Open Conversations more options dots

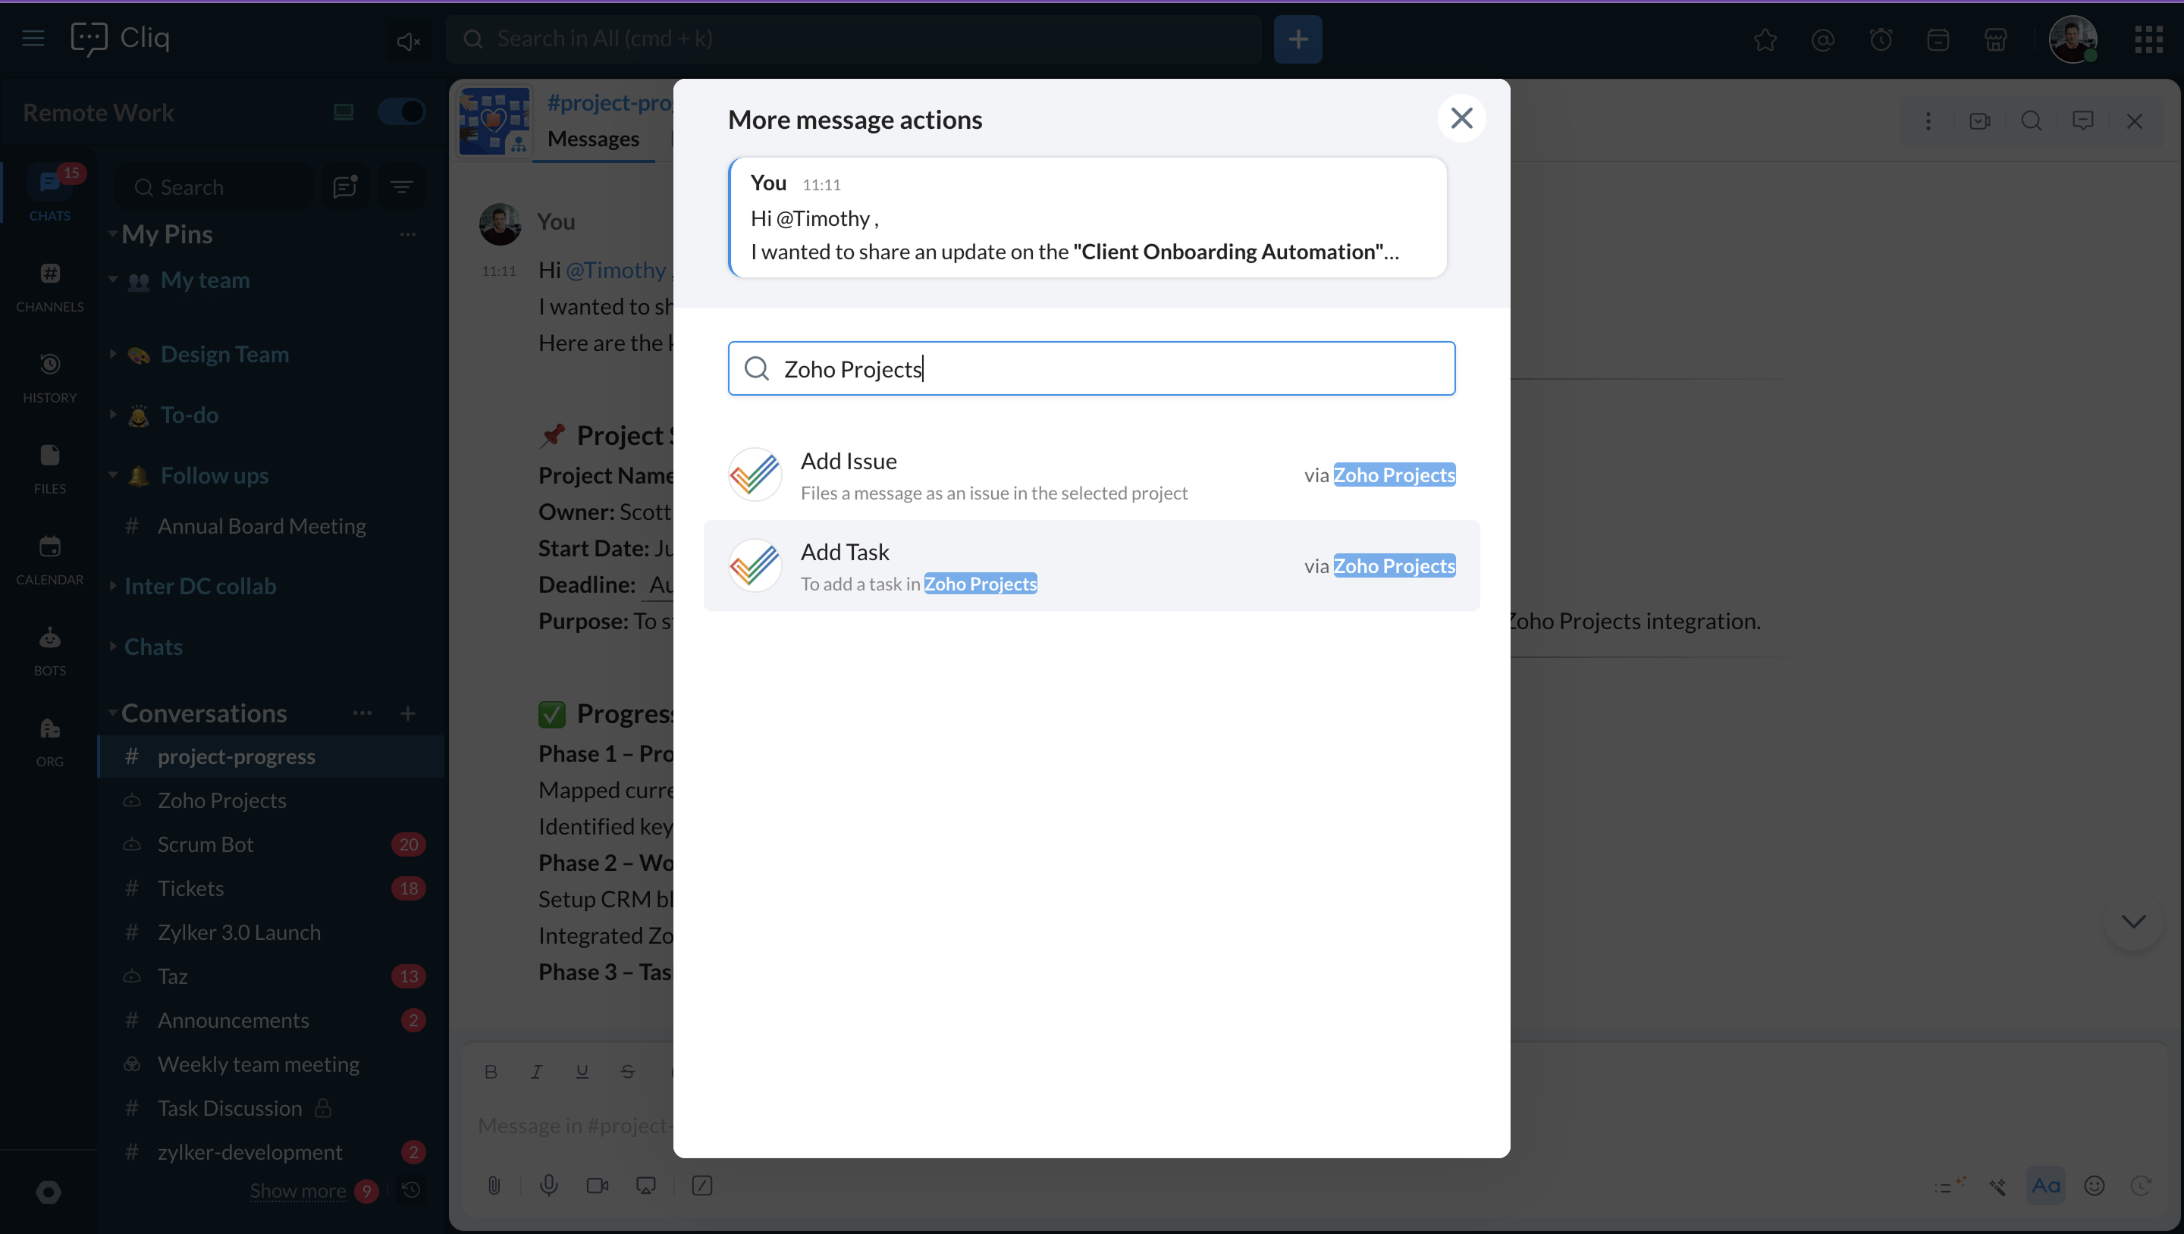coord(362,713)
